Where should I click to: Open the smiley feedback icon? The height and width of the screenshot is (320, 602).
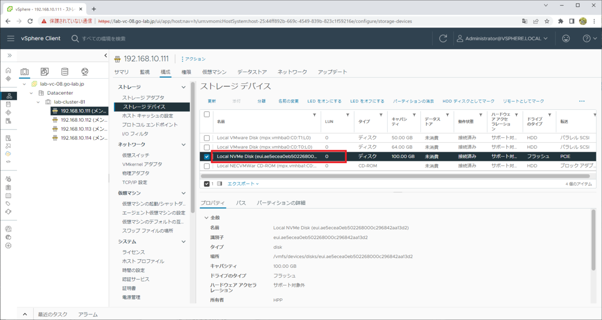pos(566,39)
